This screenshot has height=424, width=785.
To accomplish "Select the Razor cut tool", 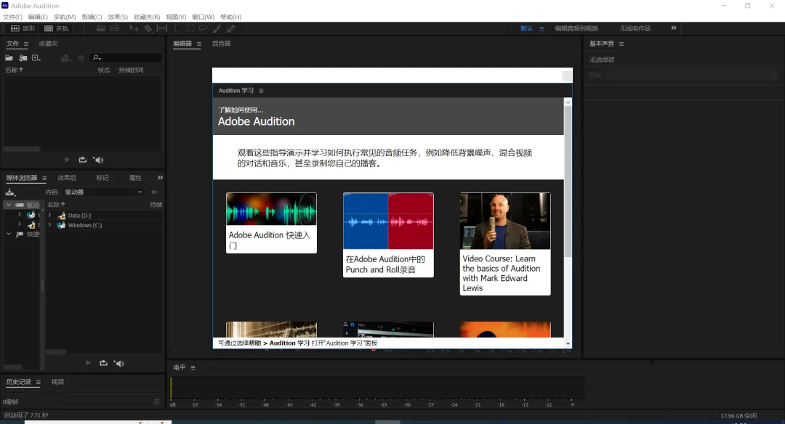I will [x=148, y=28].
